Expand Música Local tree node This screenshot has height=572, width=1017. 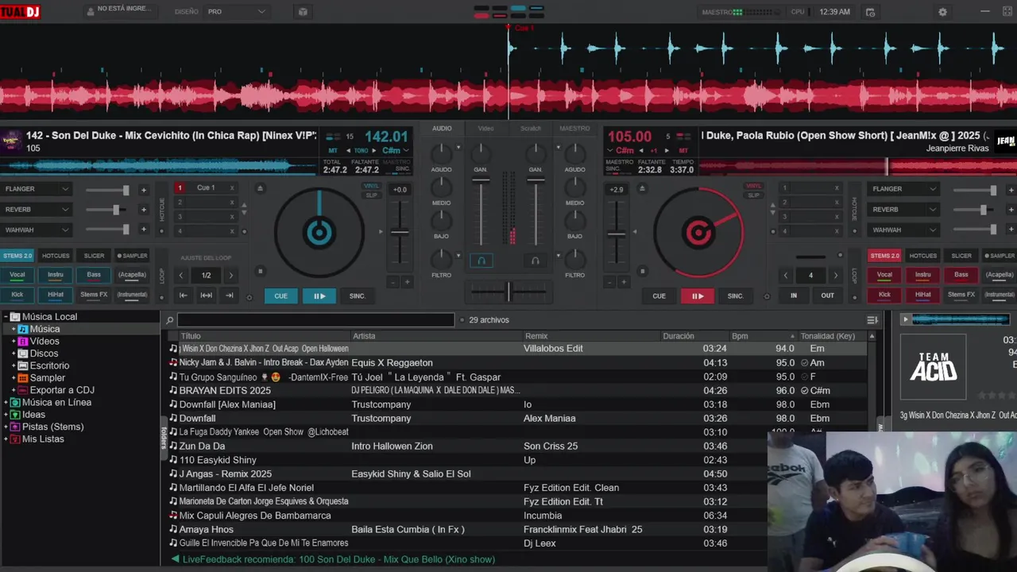pyautogui.click(x=6, y=316)
